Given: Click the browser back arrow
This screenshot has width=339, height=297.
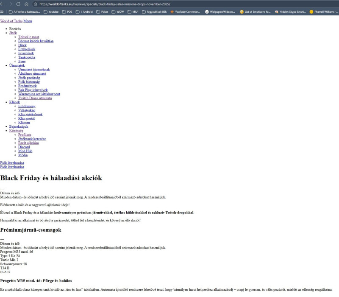Looking at the screenshot, I should coord(2,4).
